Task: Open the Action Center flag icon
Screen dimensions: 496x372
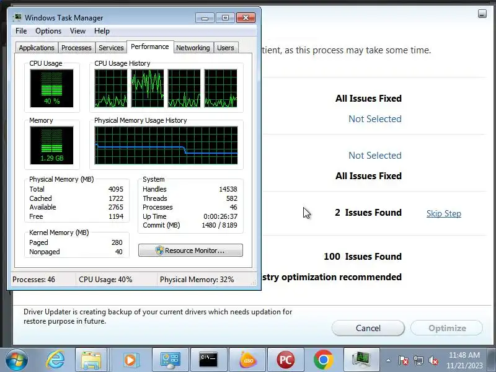Action: pos(404,360)
